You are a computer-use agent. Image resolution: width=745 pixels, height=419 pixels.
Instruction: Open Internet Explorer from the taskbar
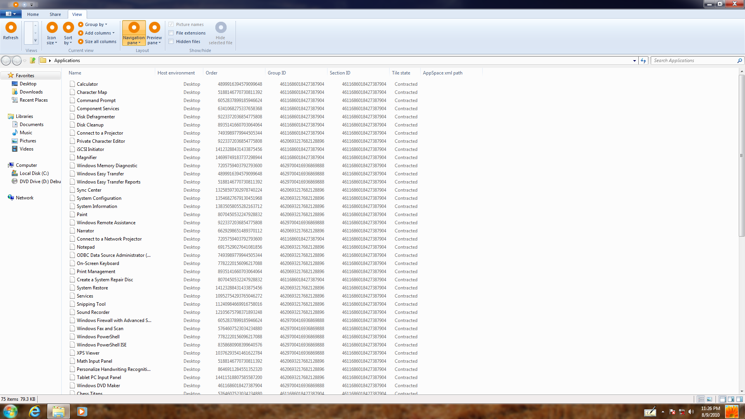coord(35,411)
